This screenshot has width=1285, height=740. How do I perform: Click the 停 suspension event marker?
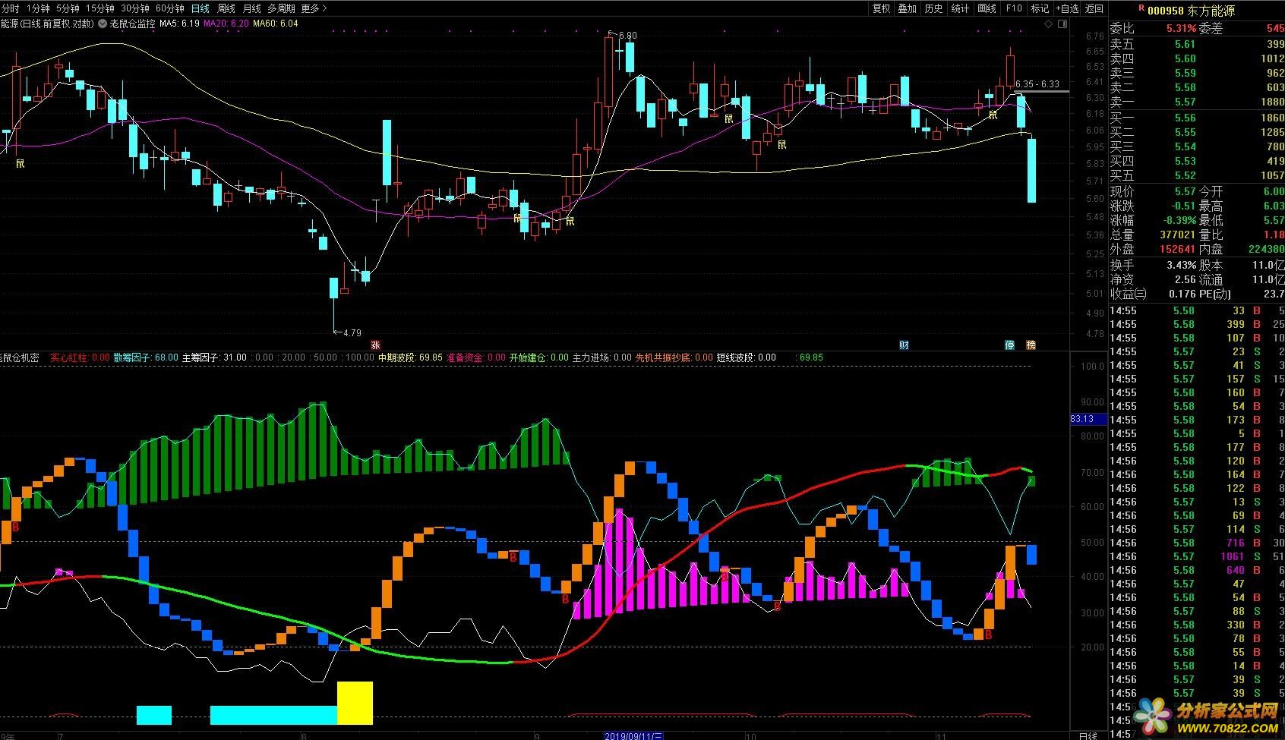[1010, 345]
